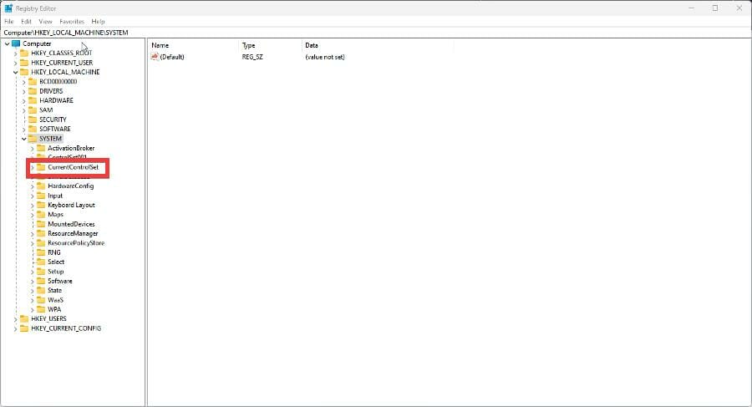Click the Registry Editor title bar icon
The image size is (752, 407).
point(8,8)
